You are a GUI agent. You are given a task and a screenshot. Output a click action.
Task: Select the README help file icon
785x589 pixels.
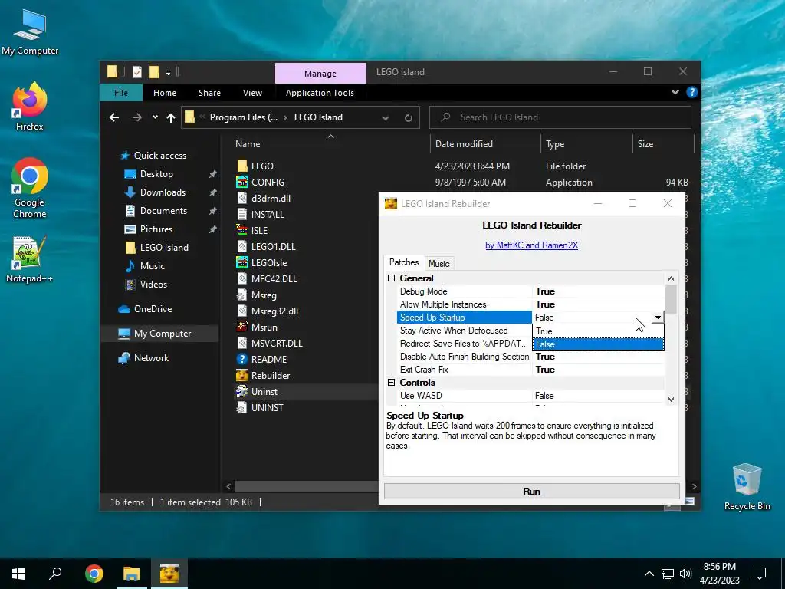[x=242, y=359]
